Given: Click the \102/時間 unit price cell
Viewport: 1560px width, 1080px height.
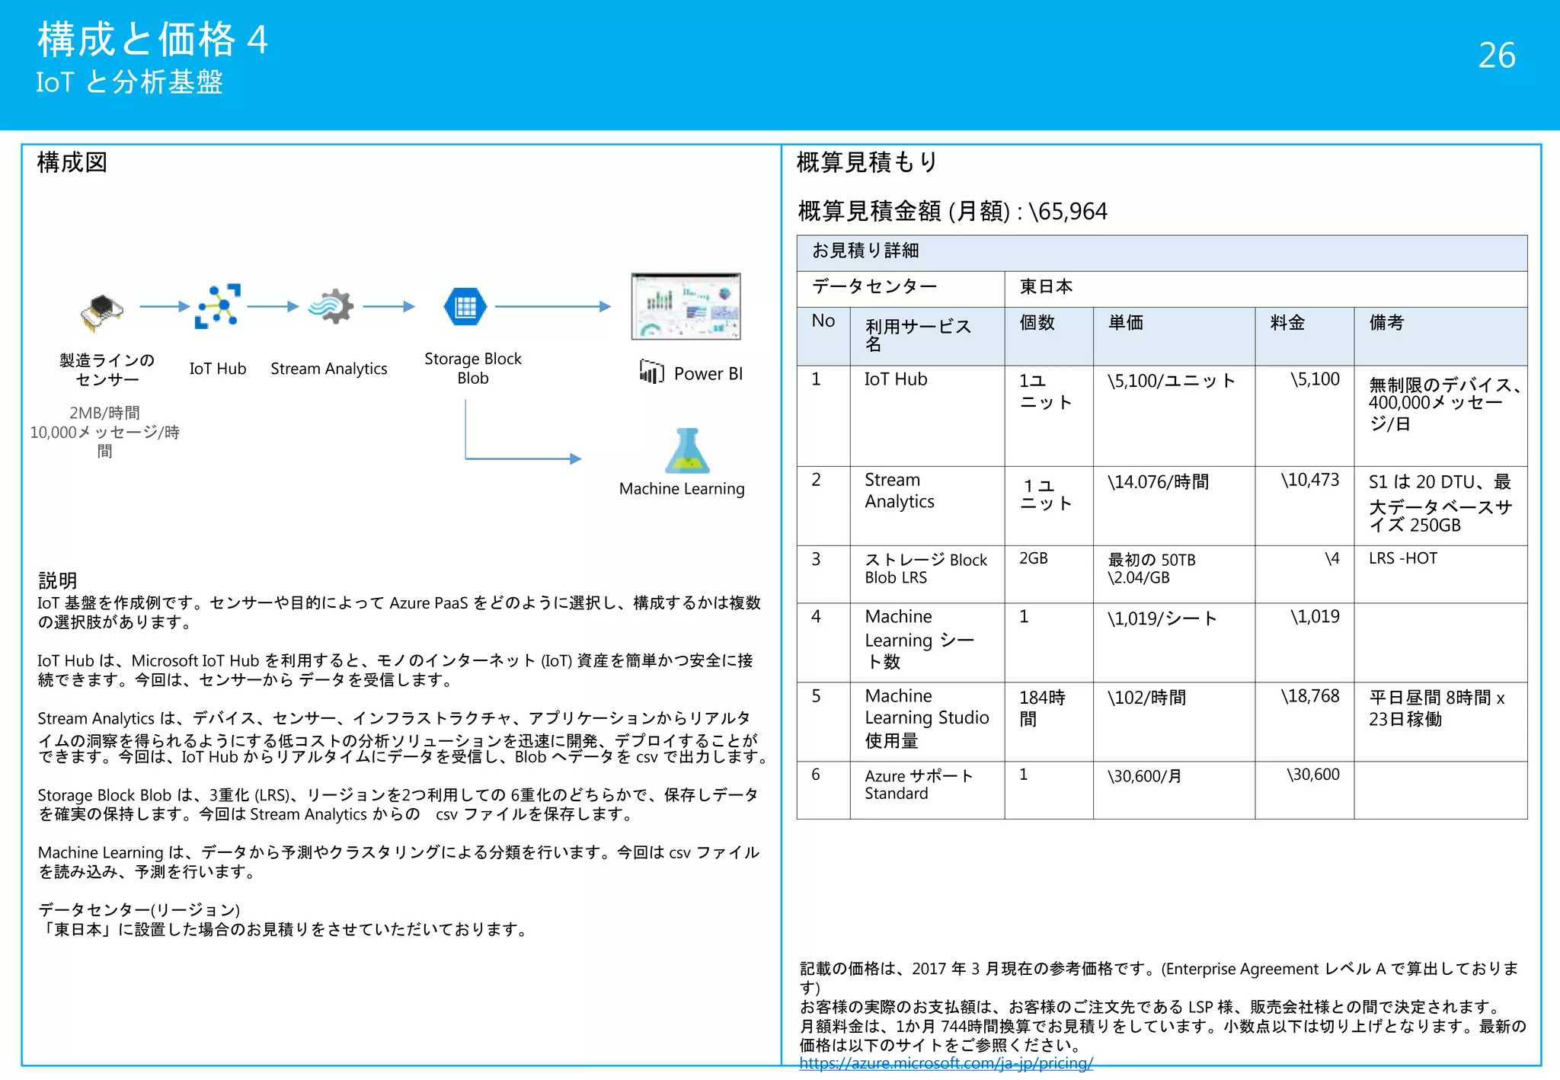Looking at the screenshot, I should [1174, 722].
